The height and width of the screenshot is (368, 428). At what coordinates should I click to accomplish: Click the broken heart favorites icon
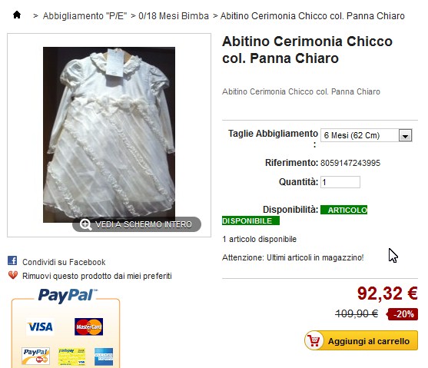(x=13, y=275)
